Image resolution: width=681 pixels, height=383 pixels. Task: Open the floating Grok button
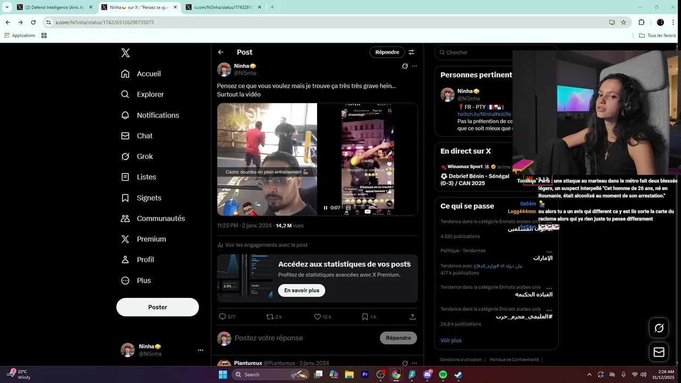point(659,328)
